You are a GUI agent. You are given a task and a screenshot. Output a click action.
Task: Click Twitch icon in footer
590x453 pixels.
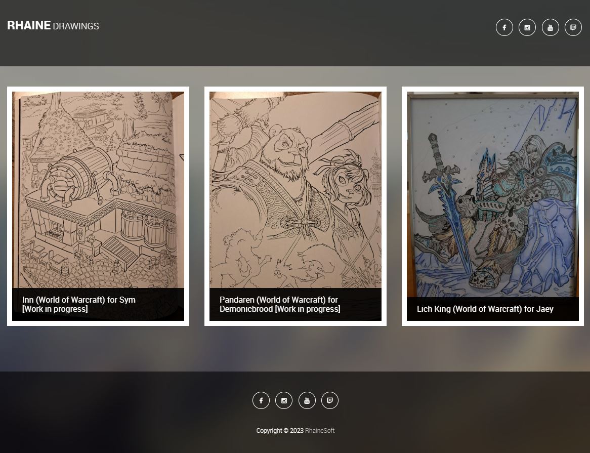pyautogui.click(x=329, y=400)
